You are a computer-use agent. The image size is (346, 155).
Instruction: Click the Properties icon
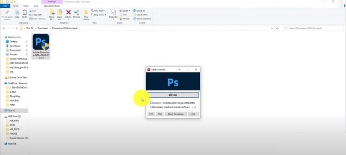coord(114,13)
